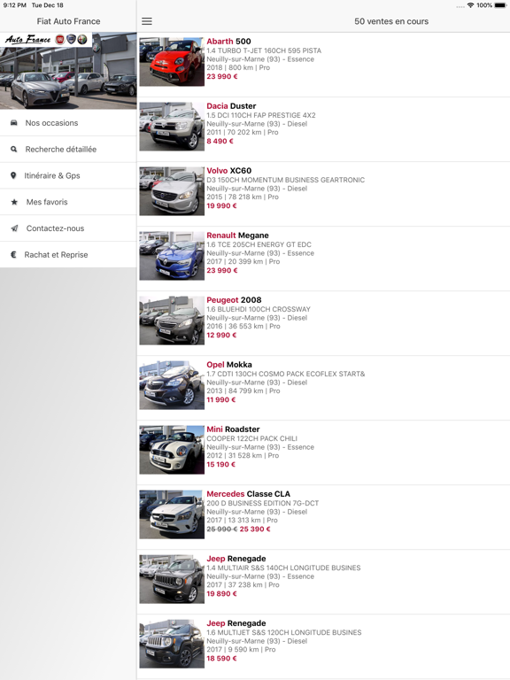Click the 50 ventes en cours header

tap(391, 21)
